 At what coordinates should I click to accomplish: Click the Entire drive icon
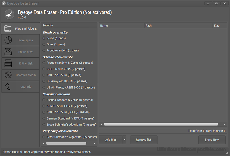[x=8, y=52]
